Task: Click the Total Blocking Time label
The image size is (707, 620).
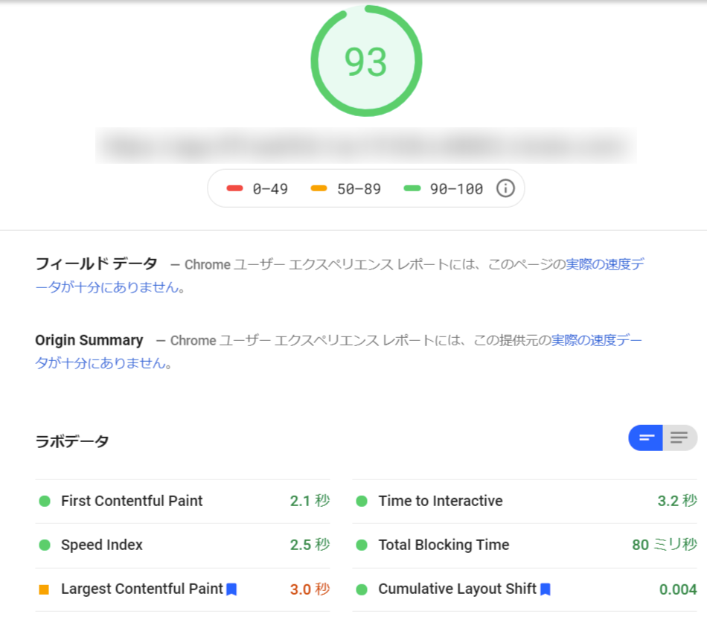Action: coord(444,545)
